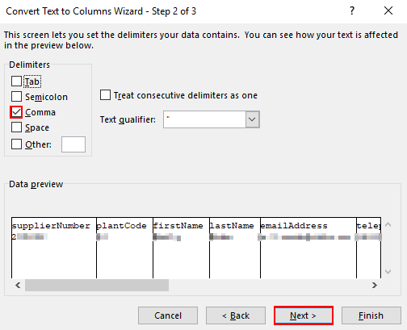
Task: Click the help question mark icon
Action: click(x=352, y=11)
